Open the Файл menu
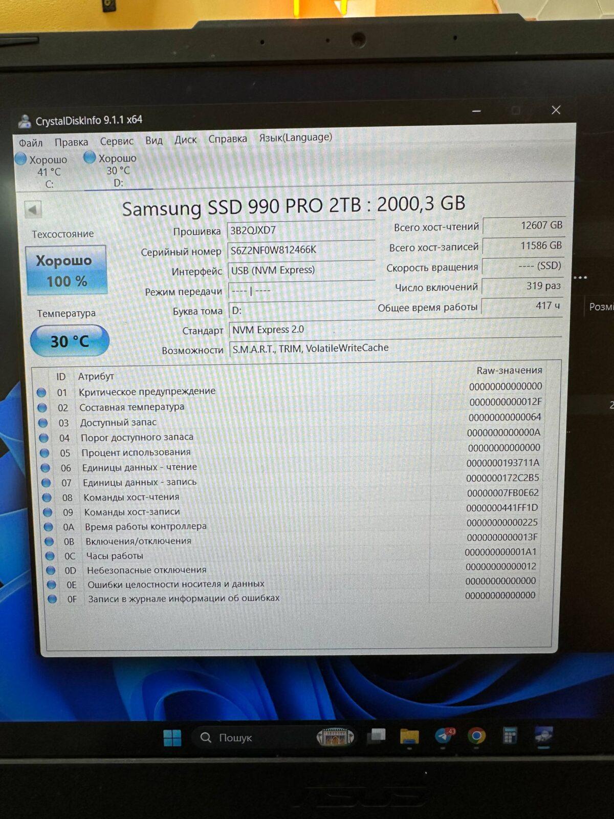Screen dimensions: 614x819 [31, 143]
